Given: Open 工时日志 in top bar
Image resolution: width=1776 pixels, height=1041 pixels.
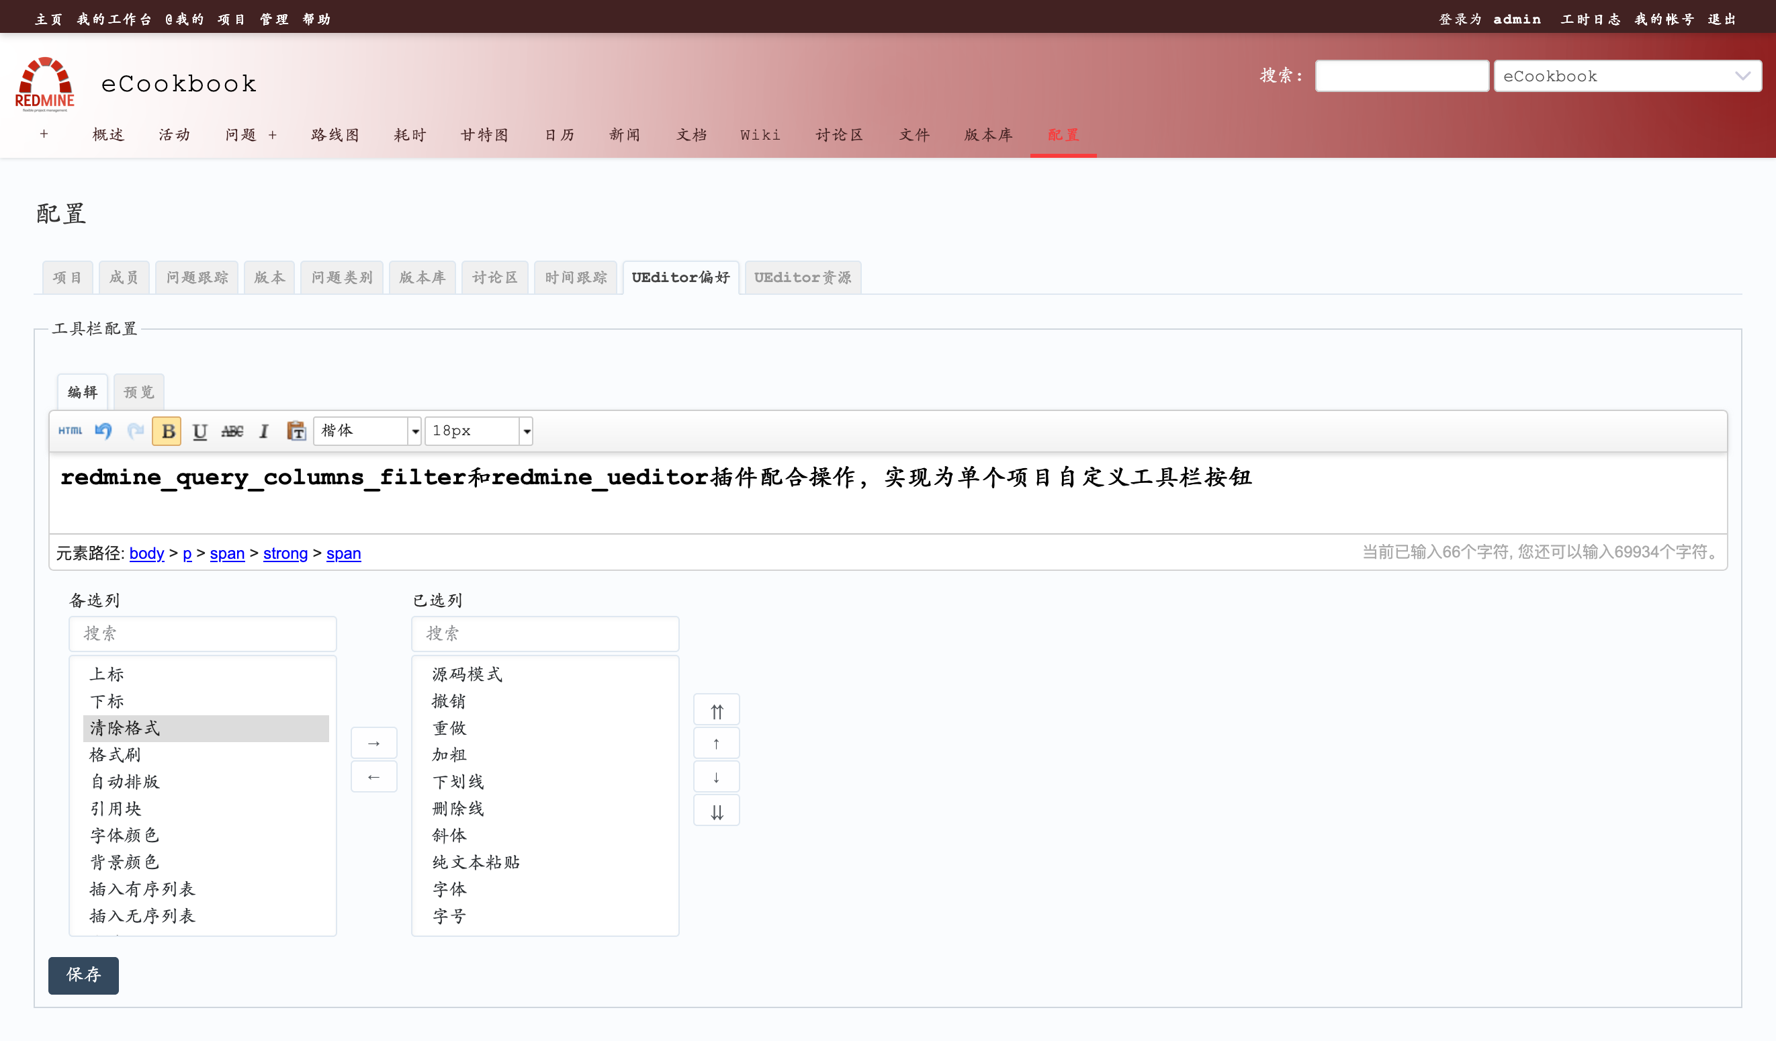Looking at the screenshot, I should coord(1590,19).
